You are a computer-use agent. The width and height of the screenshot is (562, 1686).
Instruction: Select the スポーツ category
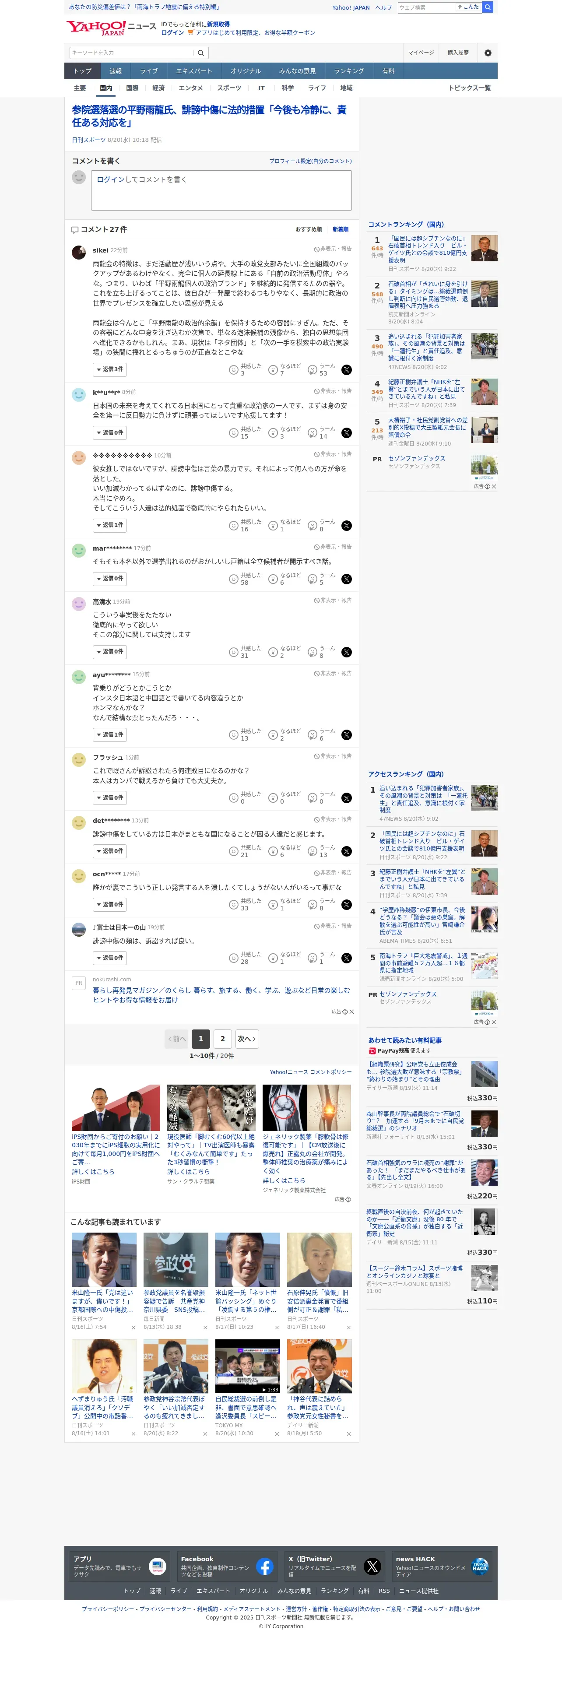[x=229, y=88]
